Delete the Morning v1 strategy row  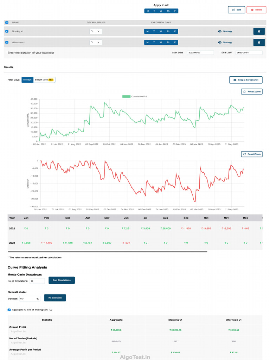[x=259, y=31]
